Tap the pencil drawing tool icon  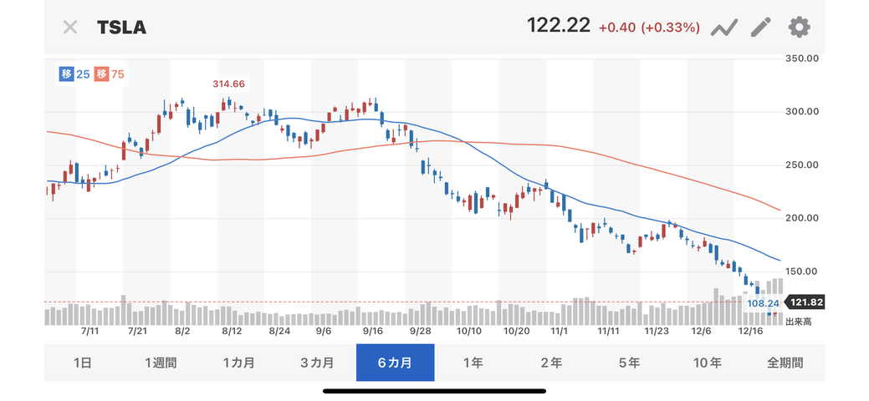click(x=760, y=28)
